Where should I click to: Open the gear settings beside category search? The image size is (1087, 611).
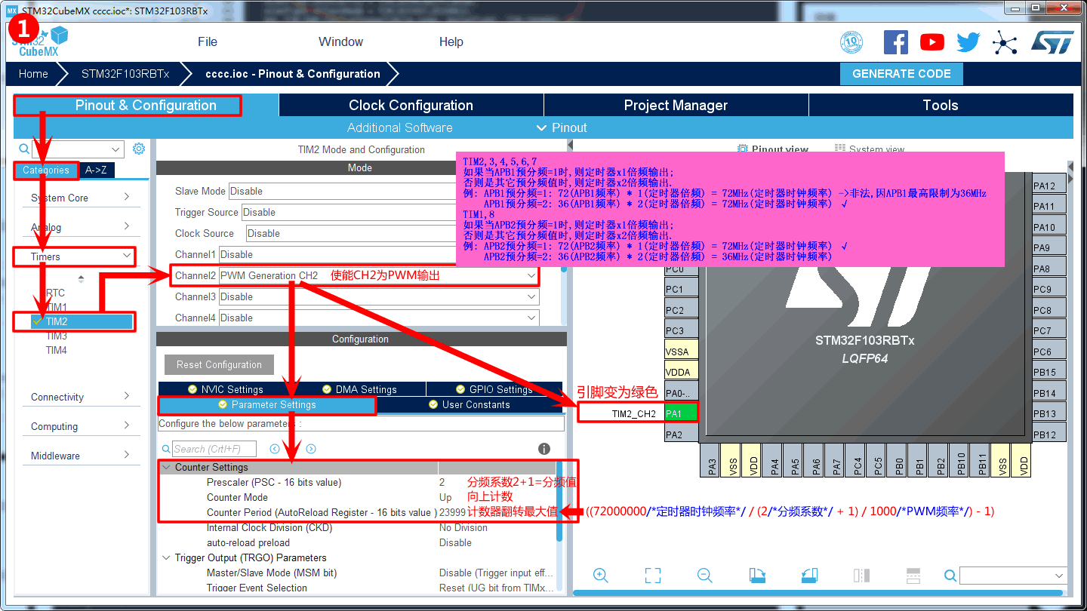(138, 149)
